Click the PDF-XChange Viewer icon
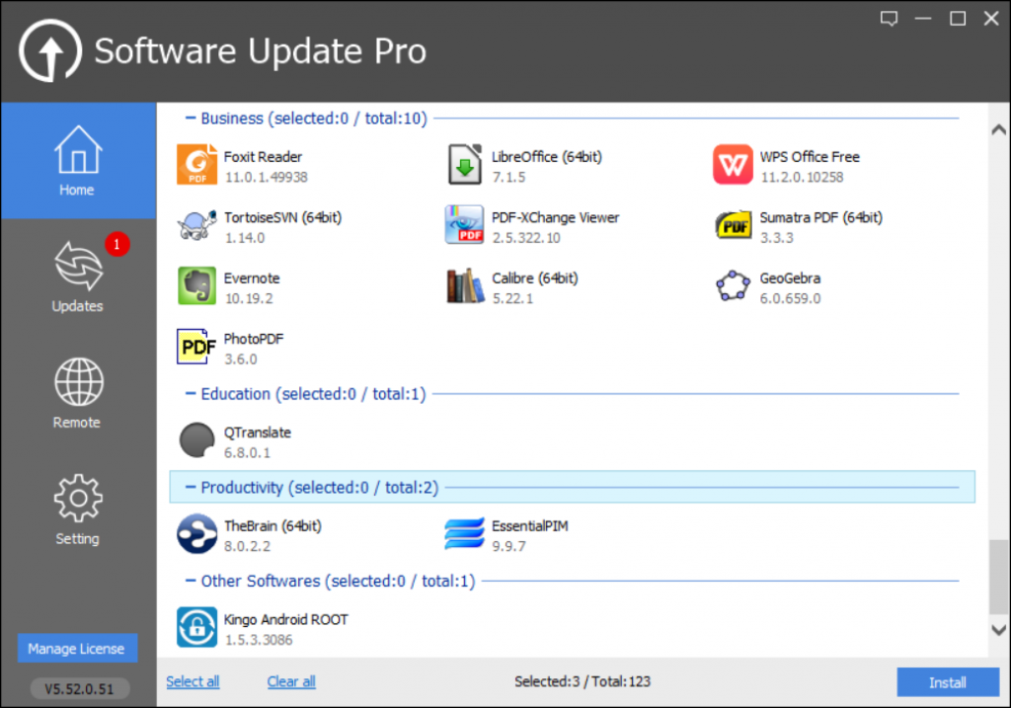 464,225
